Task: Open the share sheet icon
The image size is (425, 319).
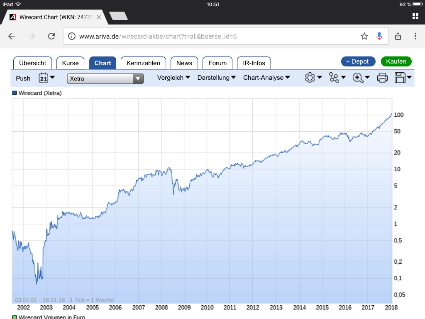Action: [x=398, y=36]
